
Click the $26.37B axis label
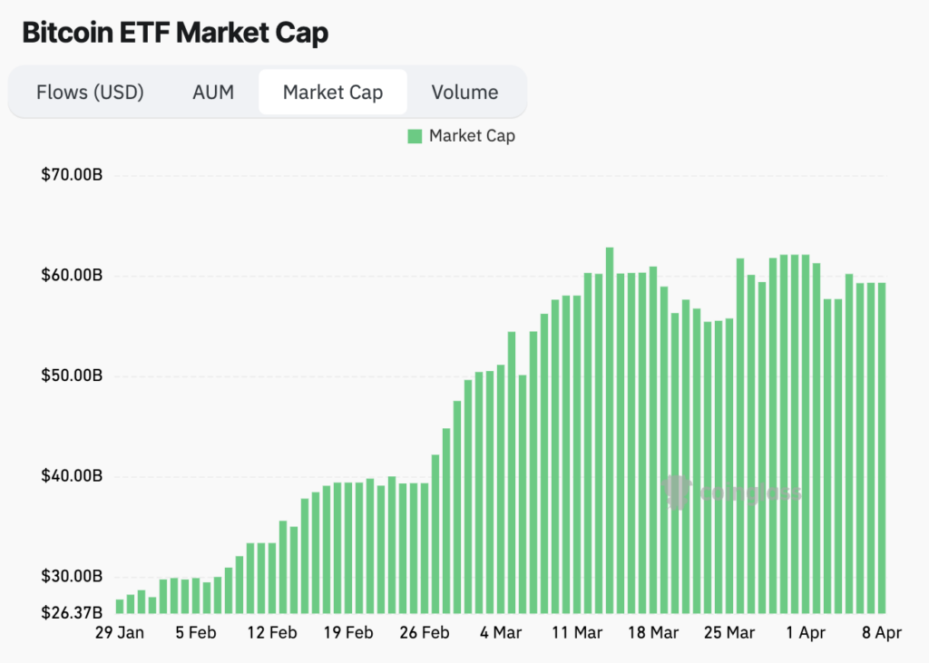coord(70,609)
